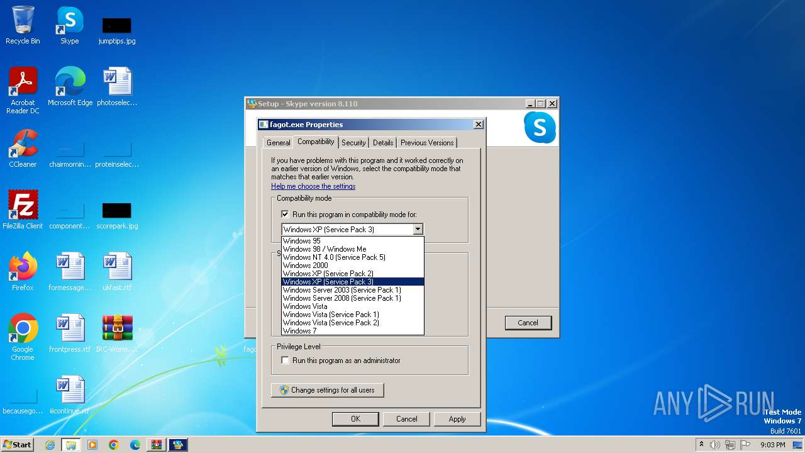Switch to the Details tab
805x453 pixels.
(x=383, y=143)
